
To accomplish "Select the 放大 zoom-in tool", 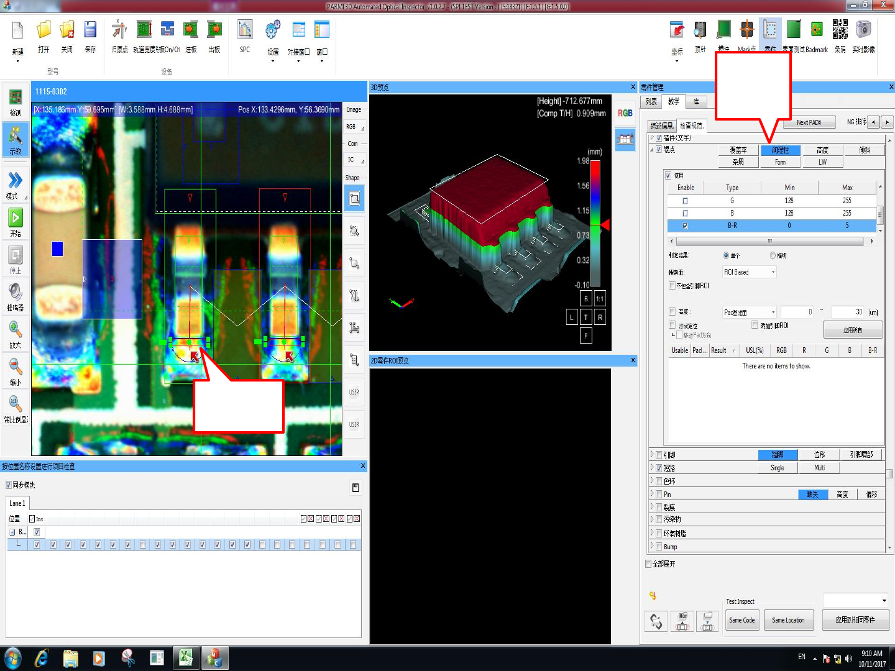I will (15, 334).
